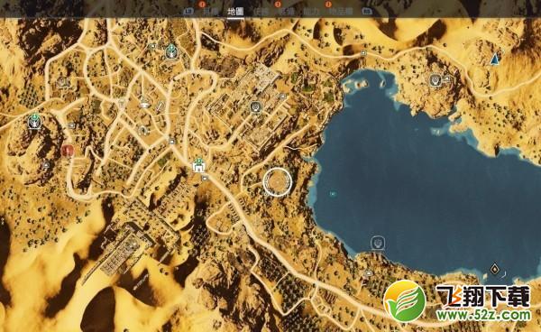This screenshot has height=332, width=541.
Task: Click the left bumper icon beside the tabs
Action: point(188,12)
